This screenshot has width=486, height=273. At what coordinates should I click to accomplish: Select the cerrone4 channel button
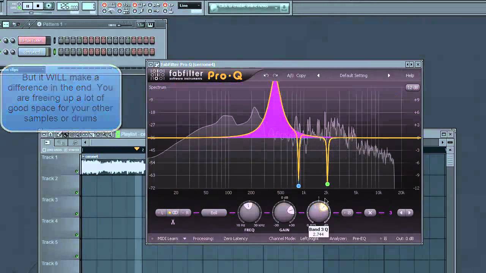click(32, 52)
